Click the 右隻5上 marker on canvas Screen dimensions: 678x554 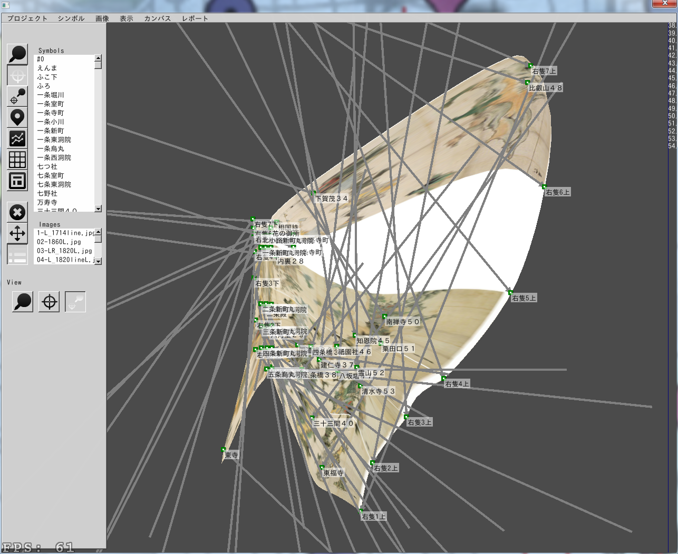(510, 292)
